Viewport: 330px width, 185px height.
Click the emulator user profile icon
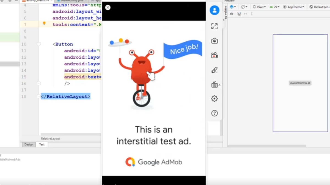[x=214, y=10]
